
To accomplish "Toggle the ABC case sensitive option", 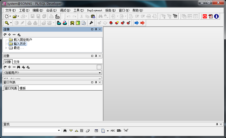I will coord(113,130).
